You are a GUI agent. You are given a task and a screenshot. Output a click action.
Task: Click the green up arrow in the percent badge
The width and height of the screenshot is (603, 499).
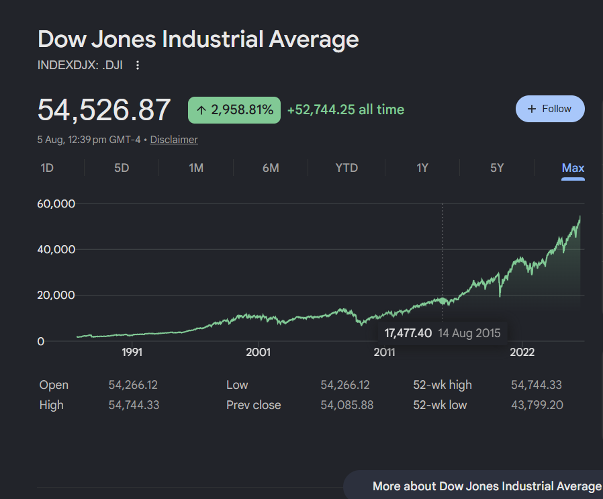point(201,110)
